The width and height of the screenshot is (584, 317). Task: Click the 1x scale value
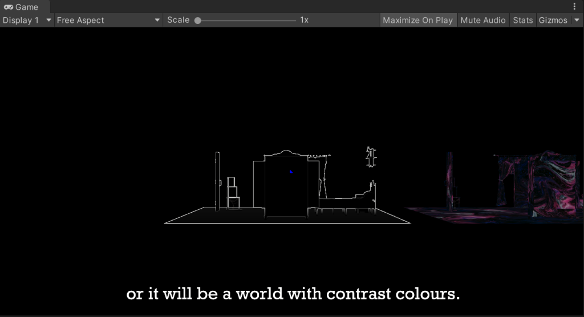click(305, 20)
